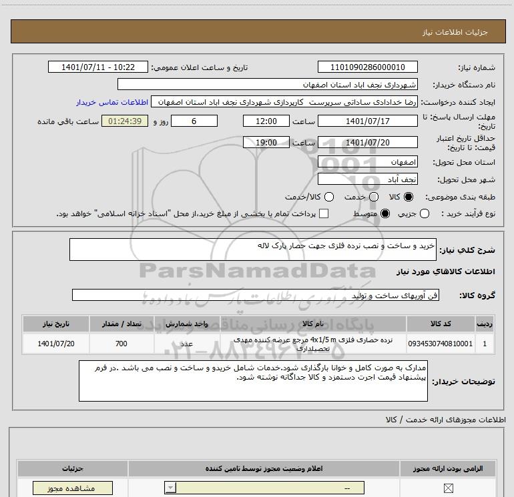
Task: Click row number 1 cell
Action: 485,344
